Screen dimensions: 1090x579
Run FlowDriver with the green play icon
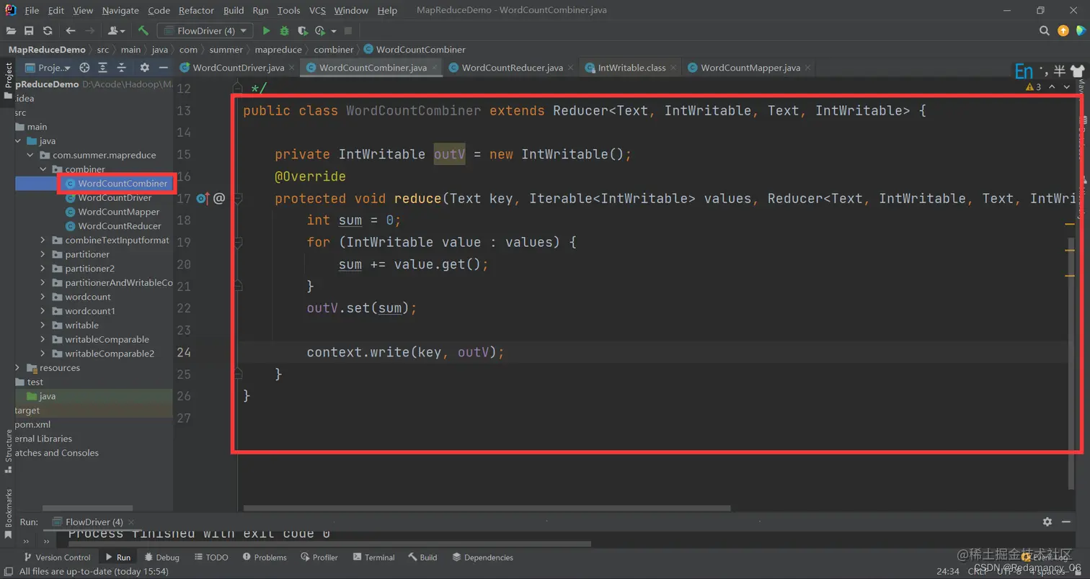tap(266, 31)
